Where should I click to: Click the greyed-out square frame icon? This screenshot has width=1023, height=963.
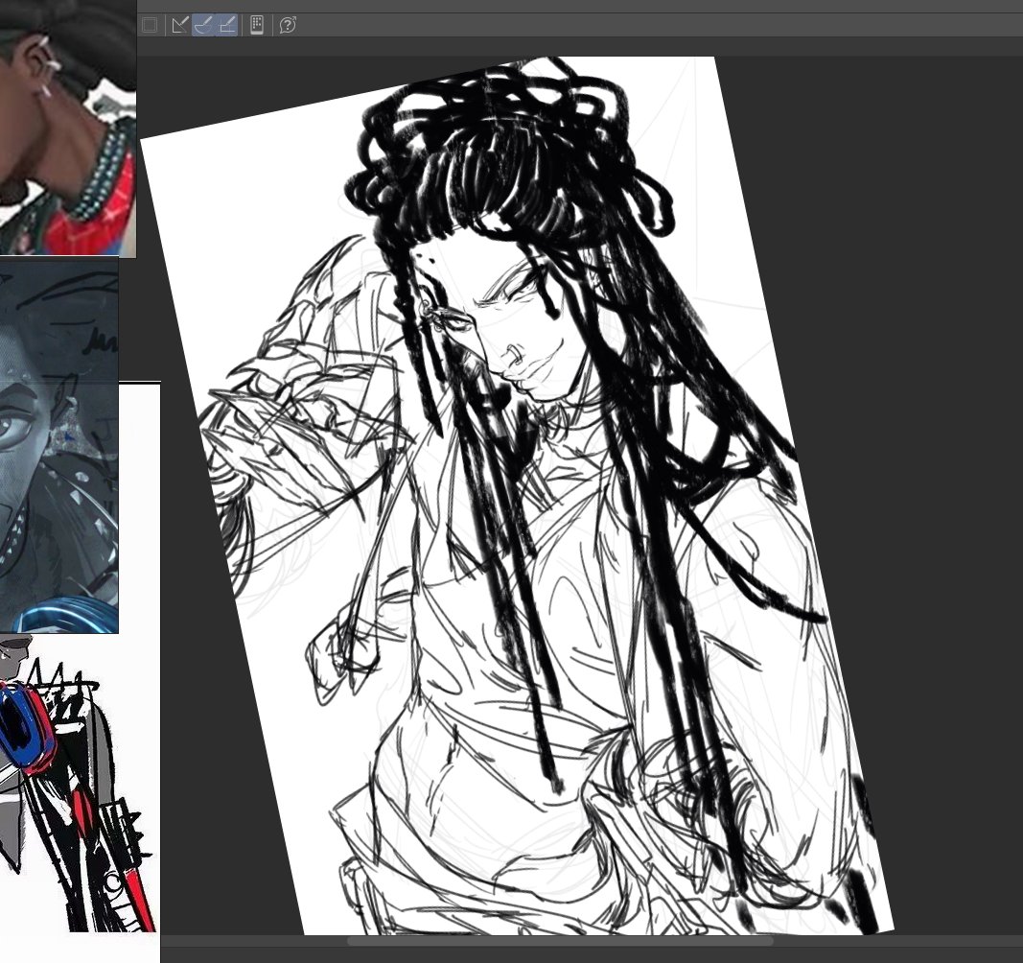[149, 25]
